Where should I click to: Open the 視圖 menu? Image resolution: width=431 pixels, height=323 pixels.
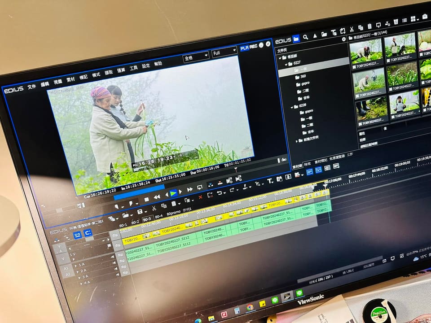(58, 82)
